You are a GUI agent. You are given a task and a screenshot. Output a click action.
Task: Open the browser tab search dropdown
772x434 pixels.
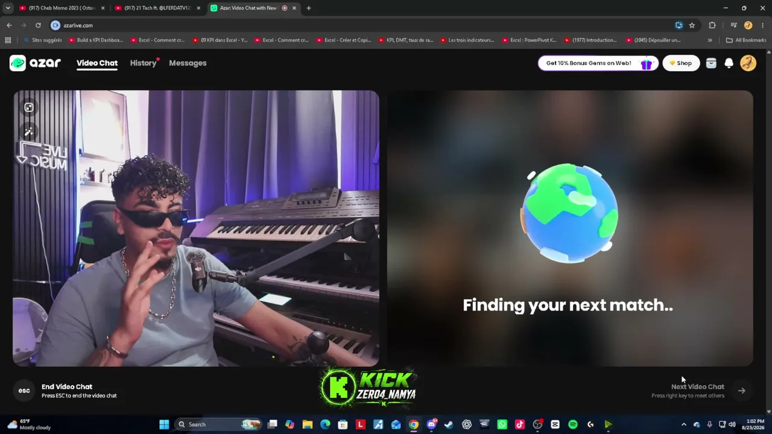pyautogui.click(x=8, y=8)
